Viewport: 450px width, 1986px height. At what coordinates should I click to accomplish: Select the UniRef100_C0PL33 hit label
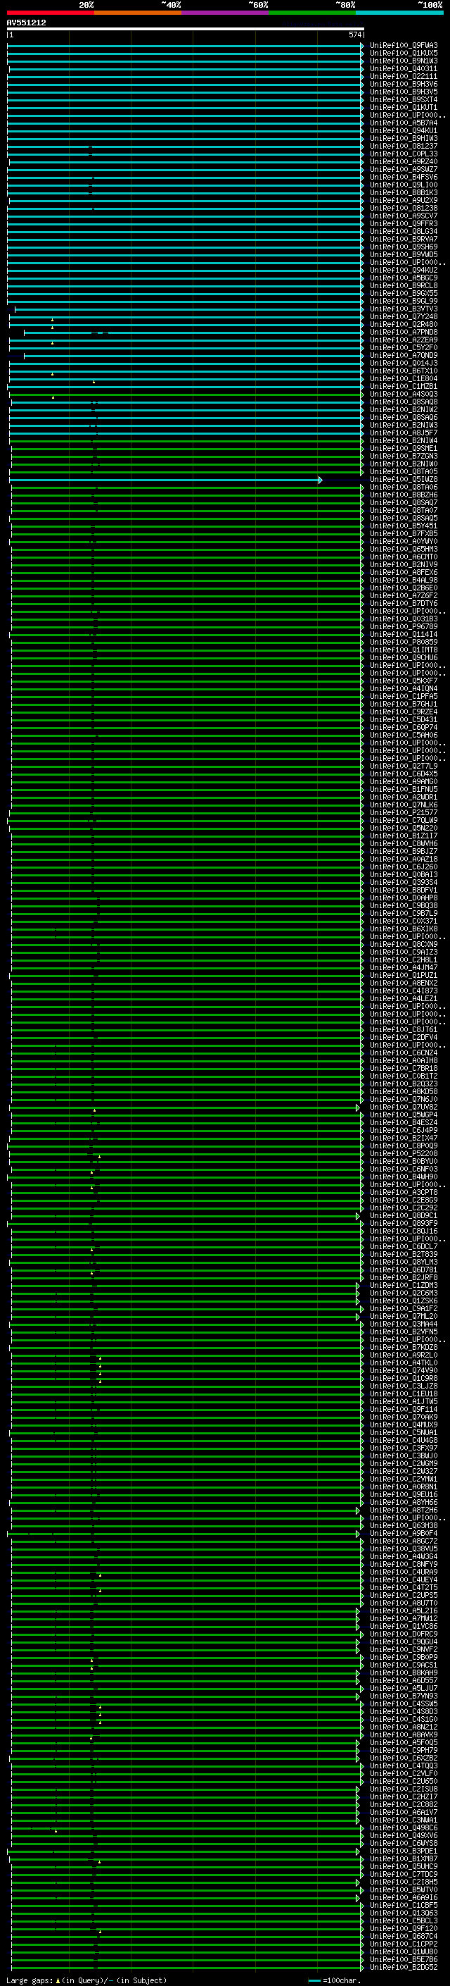pos(403,154)
